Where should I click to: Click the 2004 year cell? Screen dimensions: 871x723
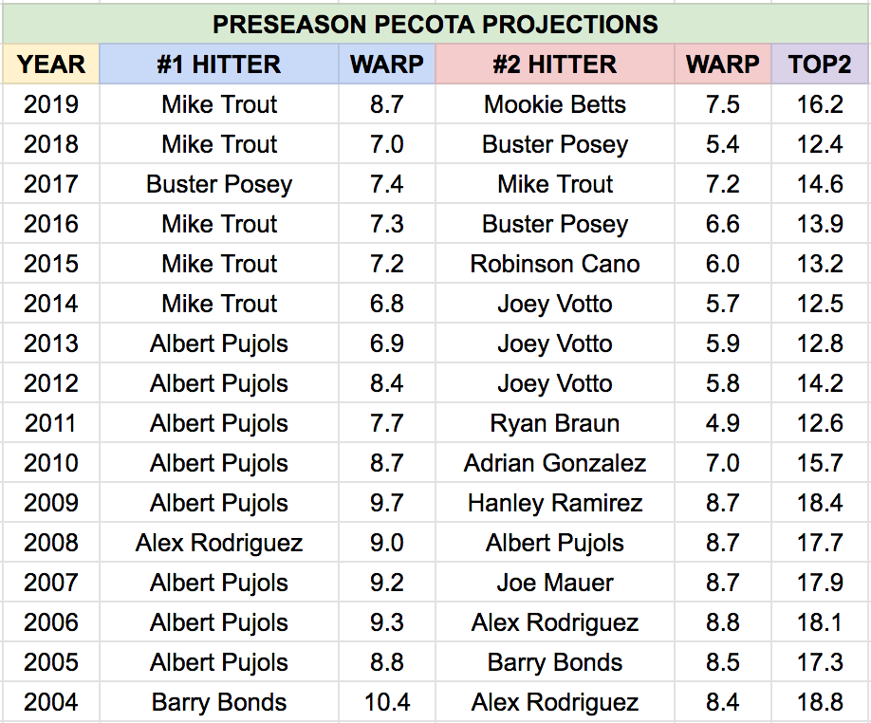pos(51,702)
